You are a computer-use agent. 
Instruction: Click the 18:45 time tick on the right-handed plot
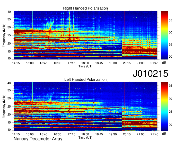[99, 63]
